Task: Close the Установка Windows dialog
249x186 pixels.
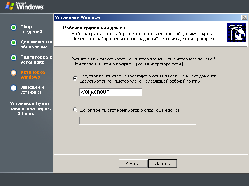Action: [244, 17]
